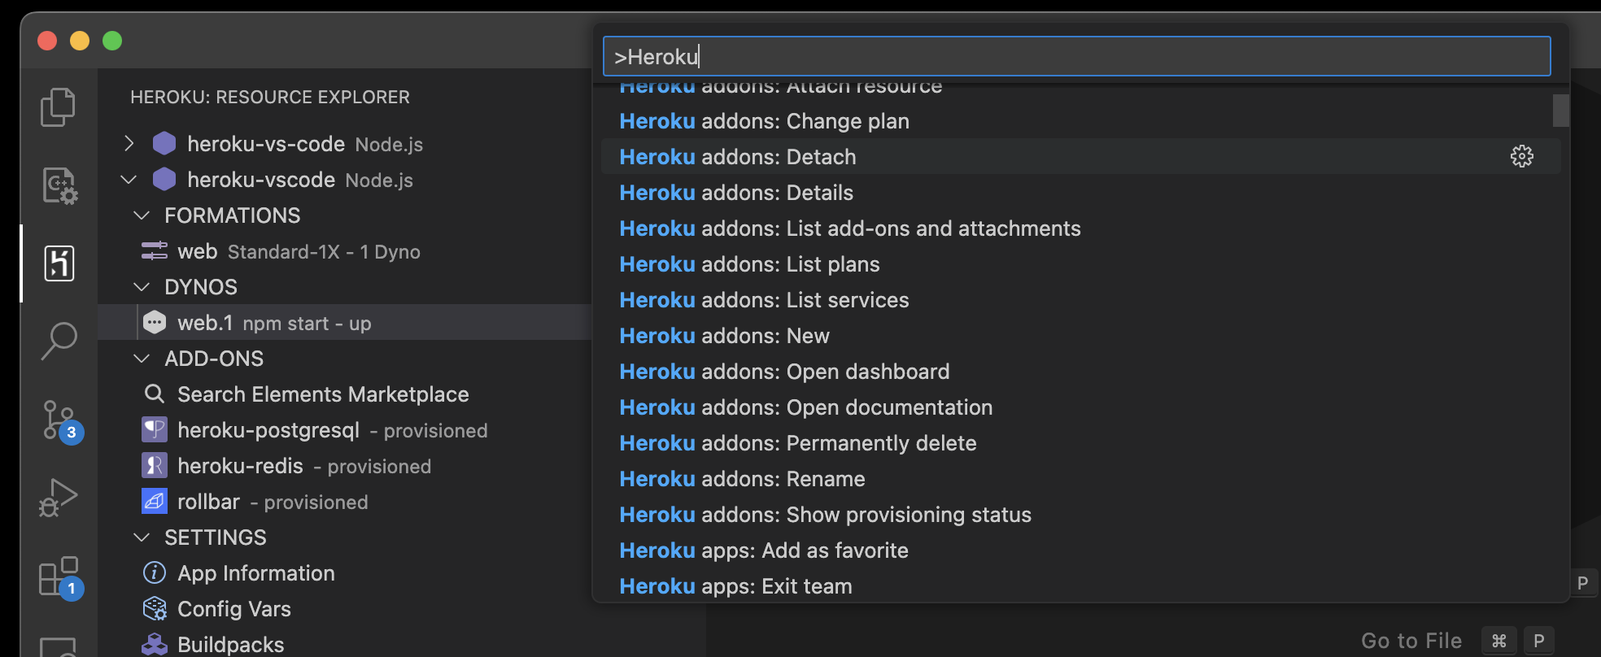Click the green maximize window button
This screenshot has width=1601, height=657.
112,41
